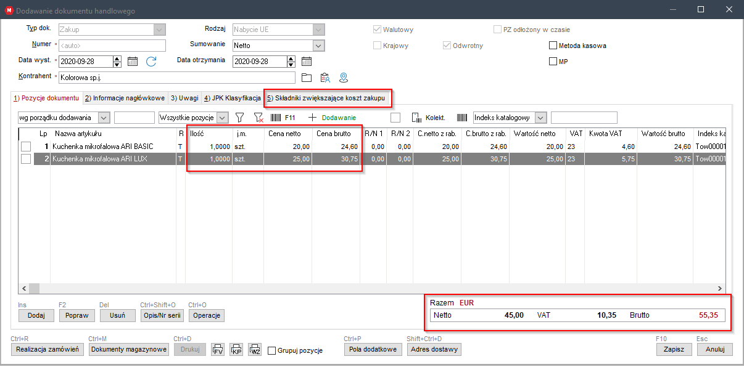
Task: Click the refresh icon beside Data wyst.
Action: click(151, 62)
